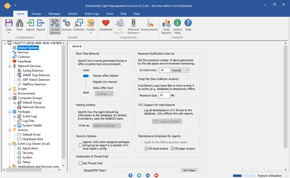Open the Twitter link icon
290x178 pixels.
(139, 175)
